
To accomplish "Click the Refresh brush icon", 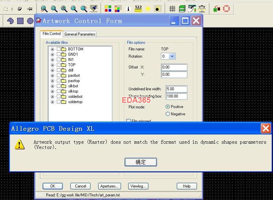I will click(94, 8).
